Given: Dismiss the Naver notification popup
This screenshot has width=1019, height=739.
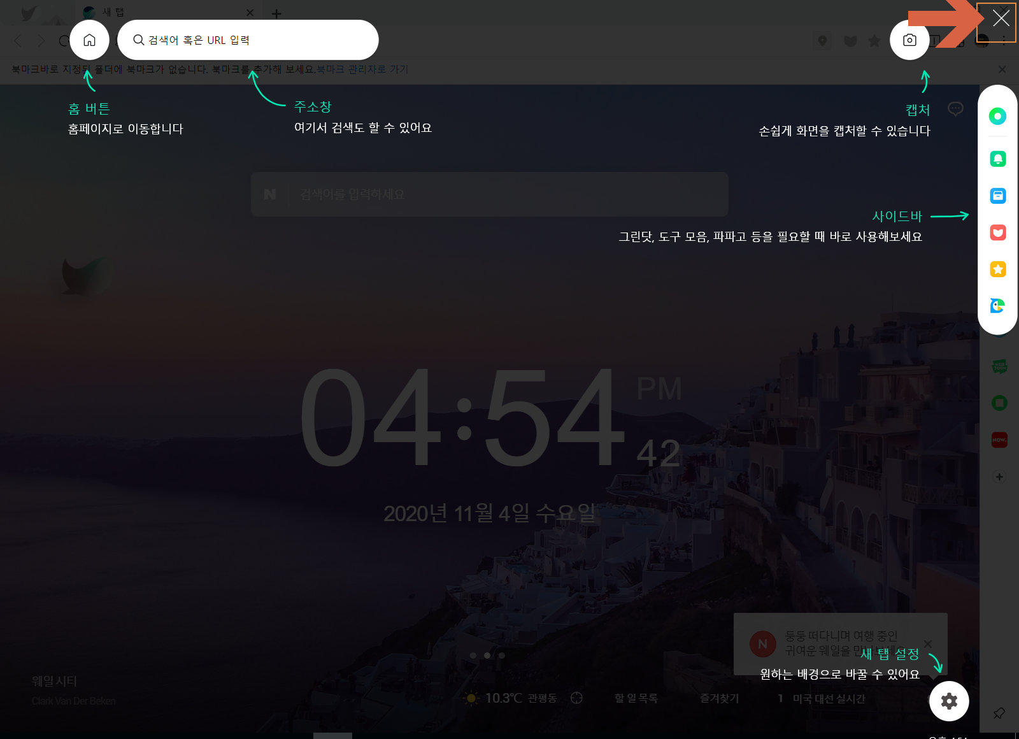Looking at the screenshot, I should click(928, 644).
